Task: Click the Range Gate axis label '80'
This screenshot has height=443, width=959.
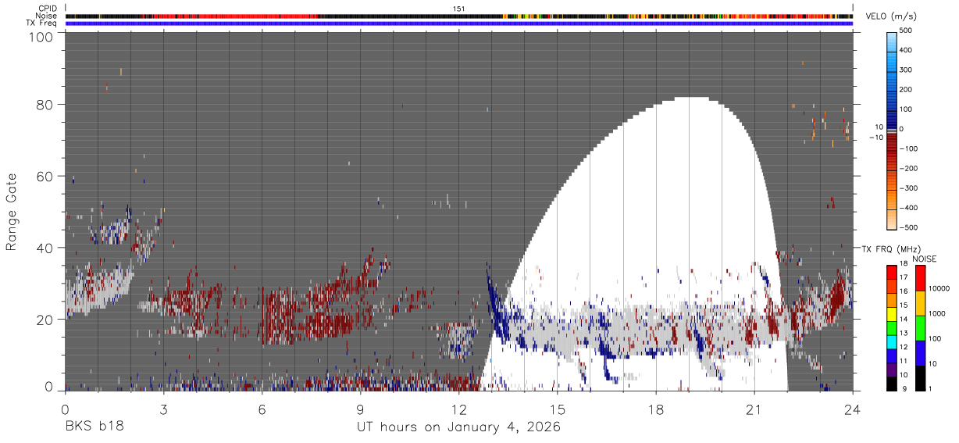Action: tap(45, 104)
